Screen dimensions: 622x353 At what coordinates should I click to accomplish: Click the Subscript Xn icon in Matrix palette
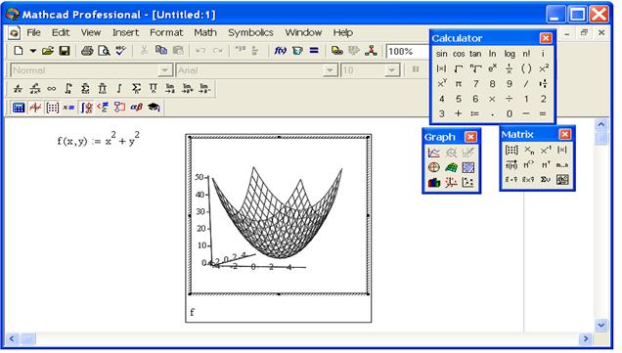[x=529, y=150]
